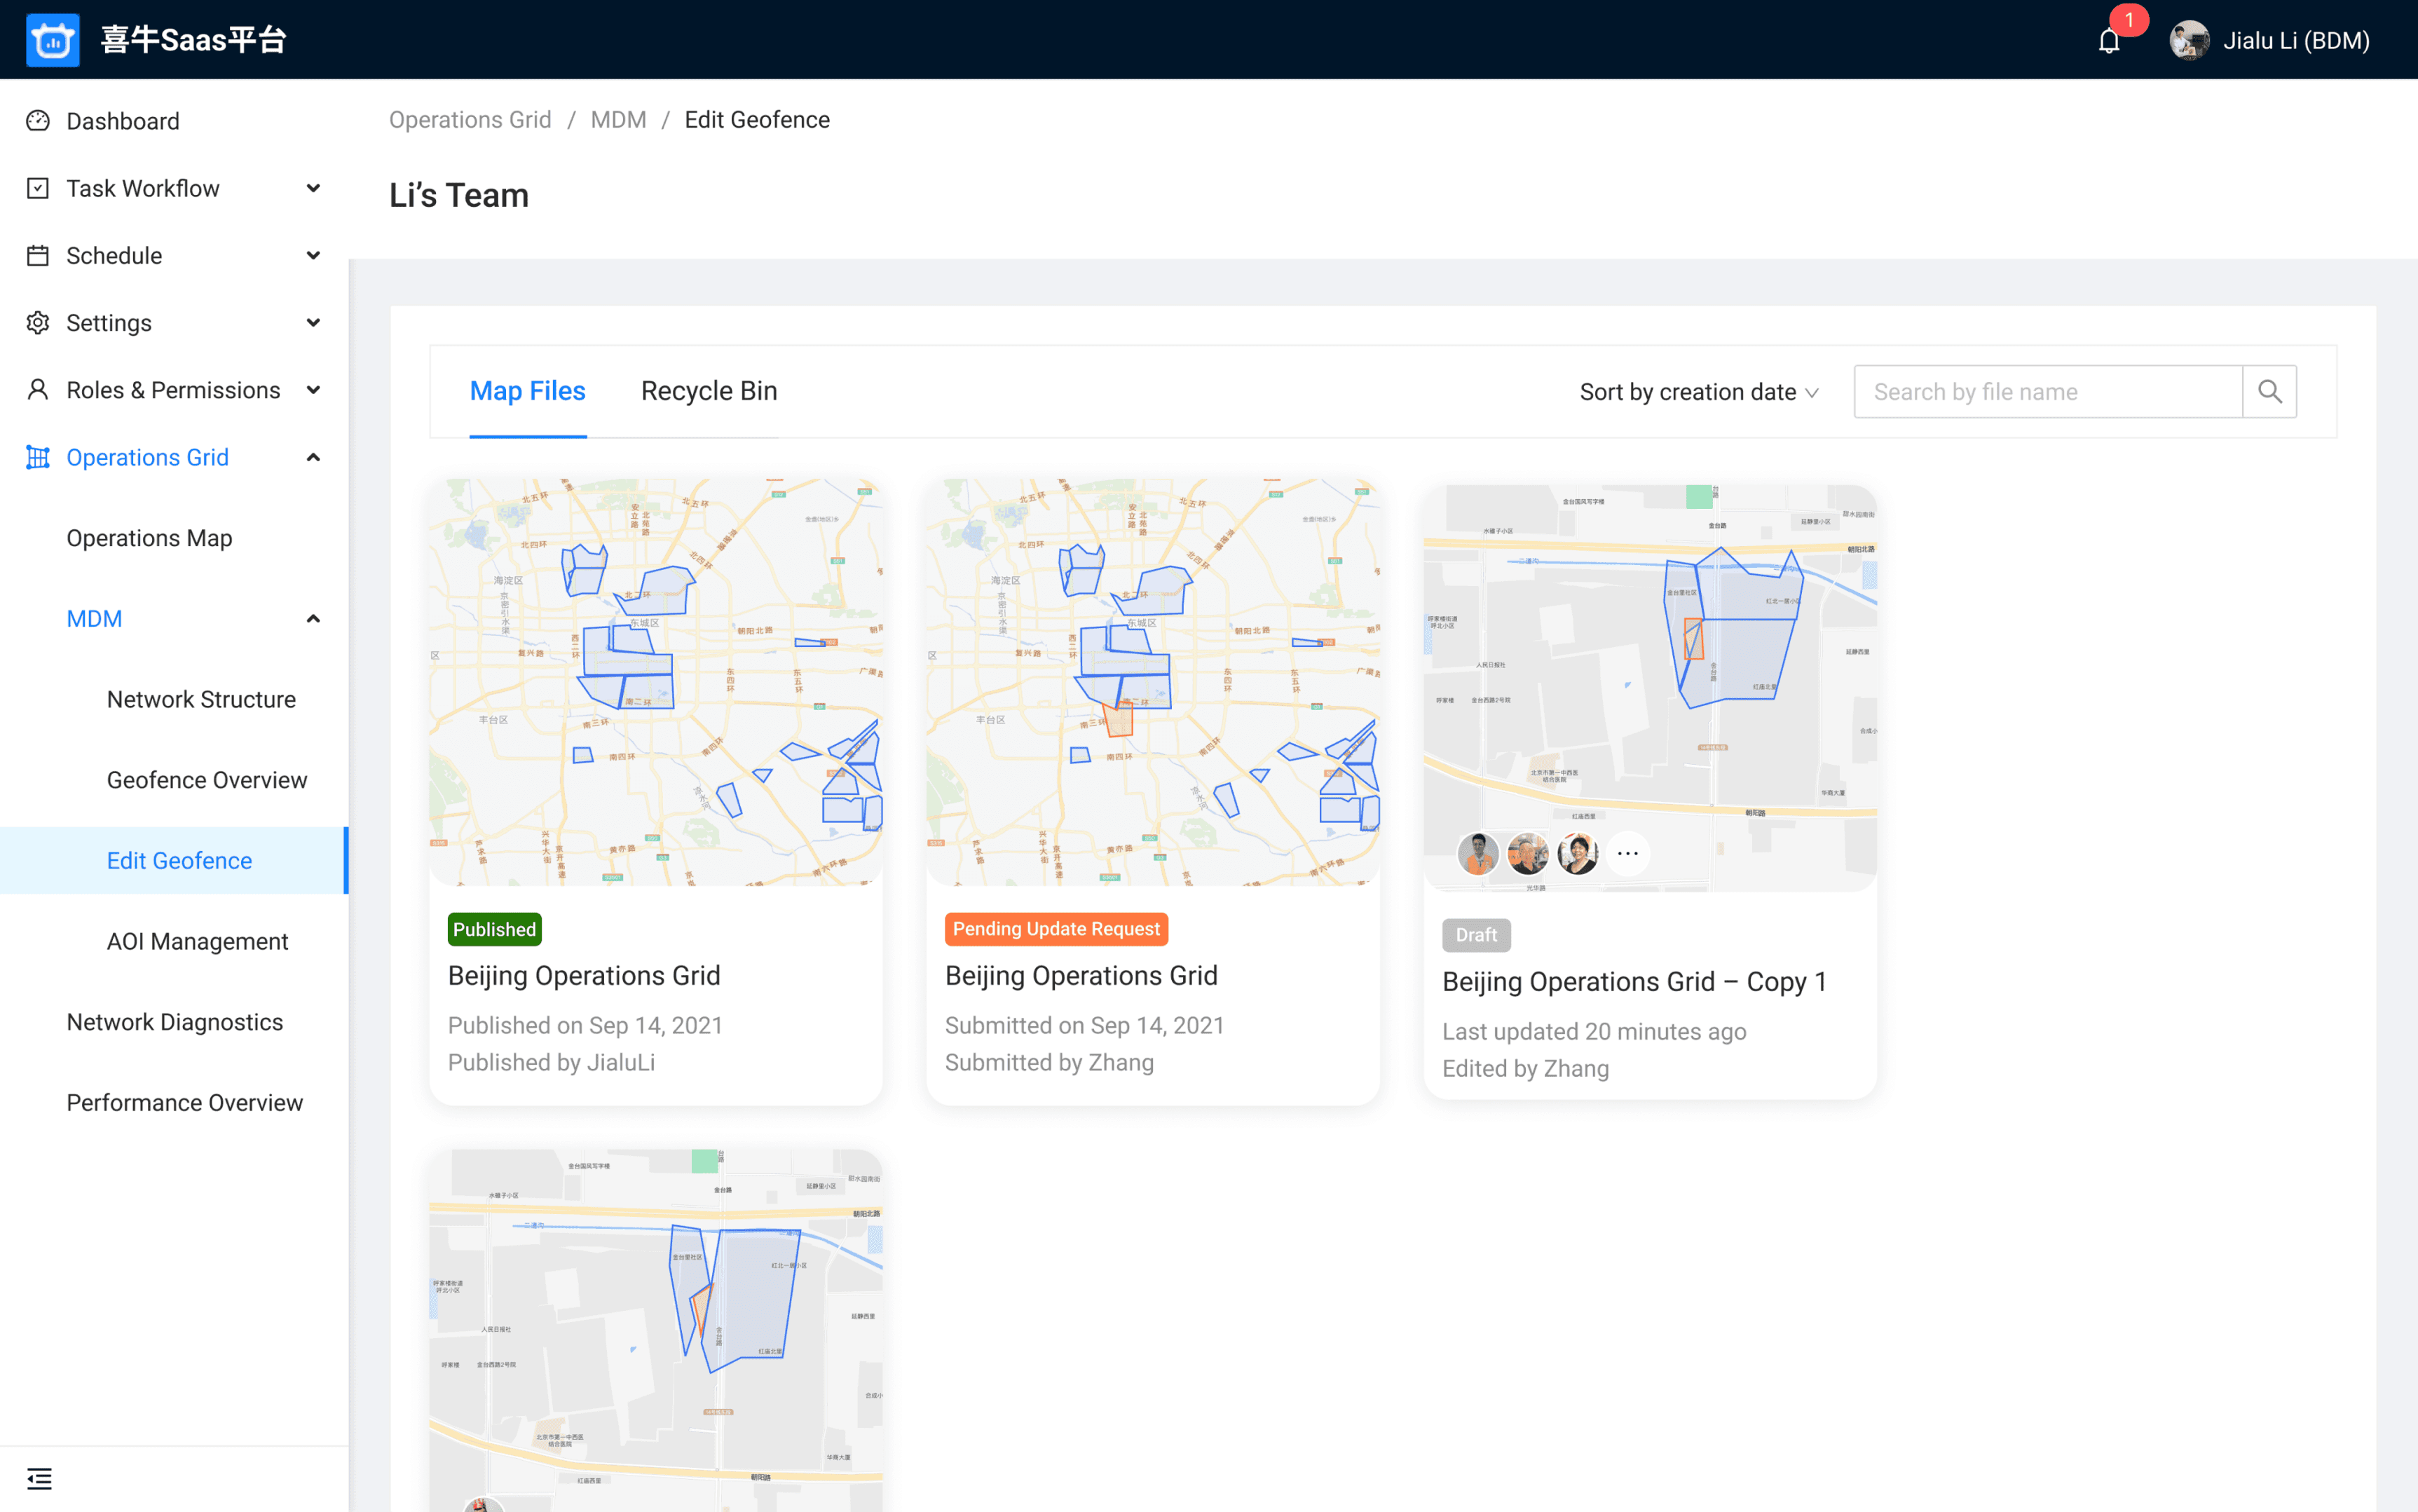Open the more collaborators ellipsis on Copy 1
Image resolution: width=2418 pixels, height=1512 pixels.
(x=1627, y=853)
